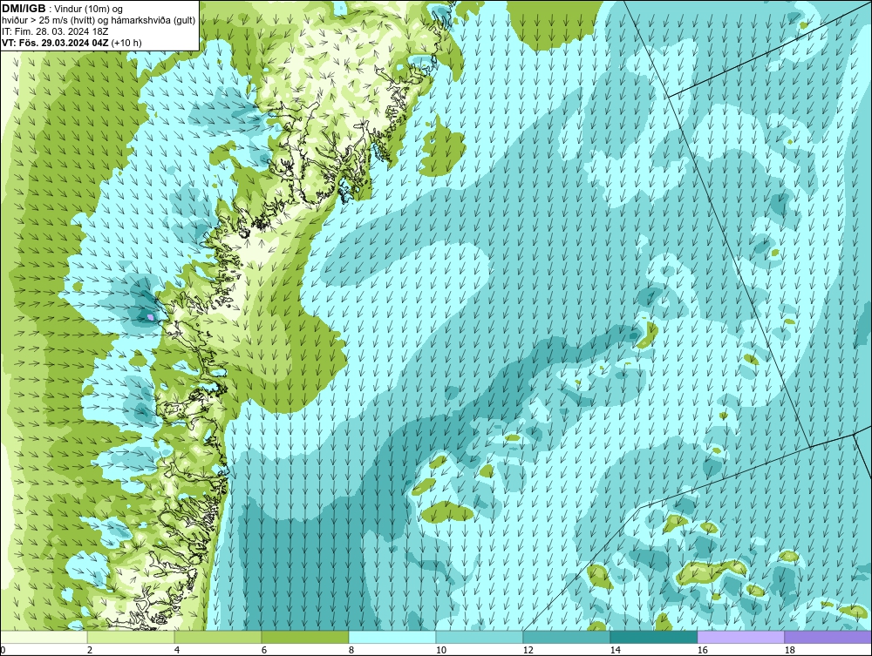This screenshot has width=872, height=656.
Task: Click the 8-10 m/s light cyan swatch
Action: click(x=392, y=637)
